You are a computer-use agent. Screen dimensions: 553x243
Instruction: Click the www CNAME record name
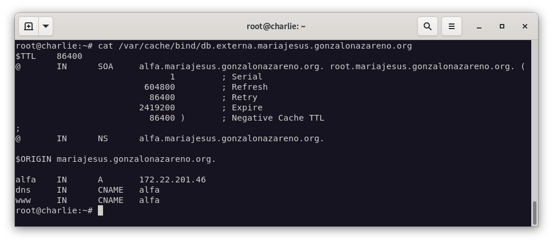coord(23,200)
